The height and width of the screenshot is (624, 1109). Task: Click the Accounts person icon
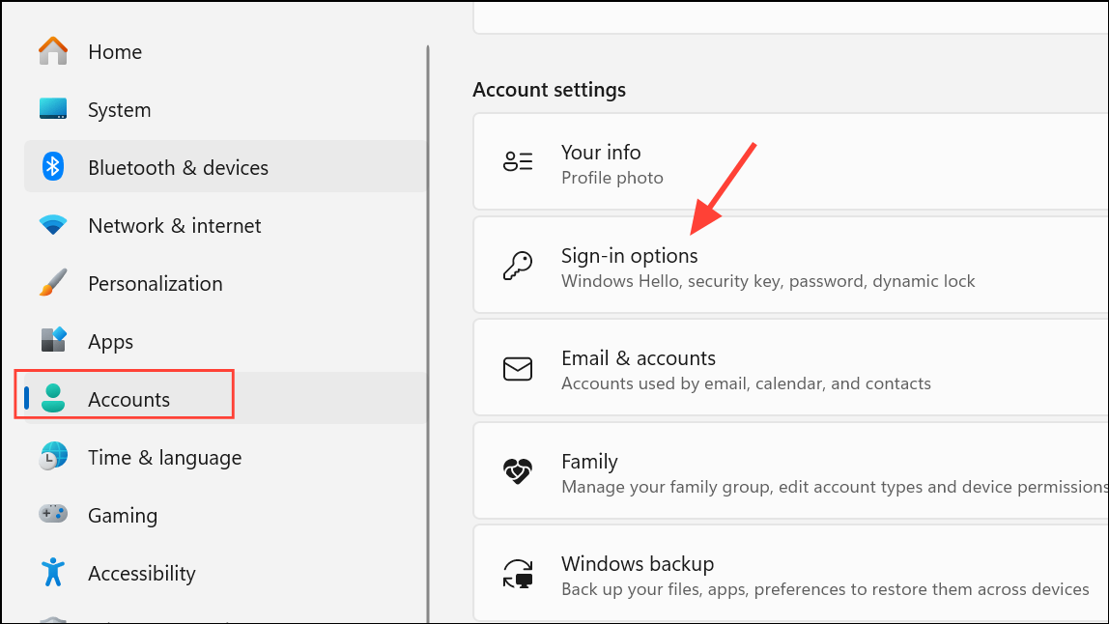point(53,398)
